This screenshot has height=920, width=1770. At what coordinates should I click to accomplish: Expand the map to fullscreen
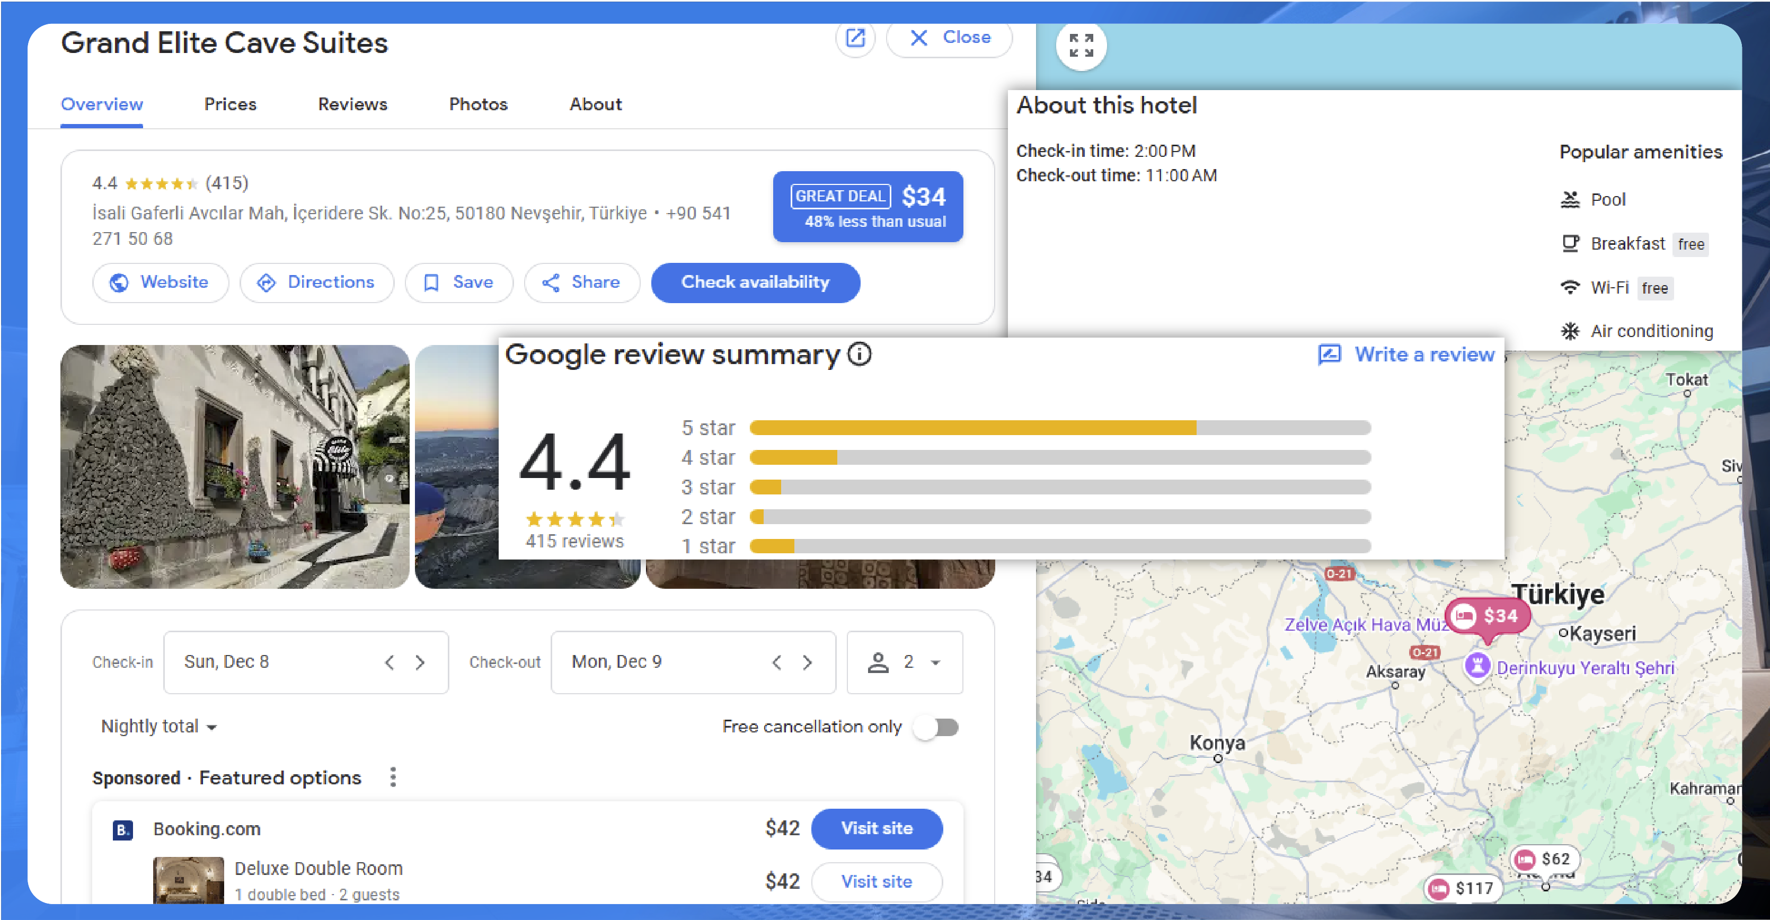1081,46
